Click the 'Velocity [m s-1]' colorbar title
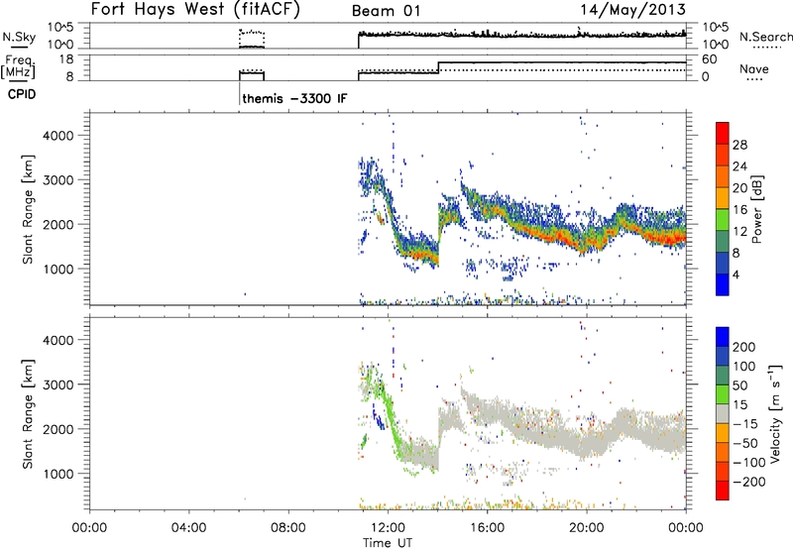This screenshot has height=549, width=793. pyautogui.click(x=775, y=413)
